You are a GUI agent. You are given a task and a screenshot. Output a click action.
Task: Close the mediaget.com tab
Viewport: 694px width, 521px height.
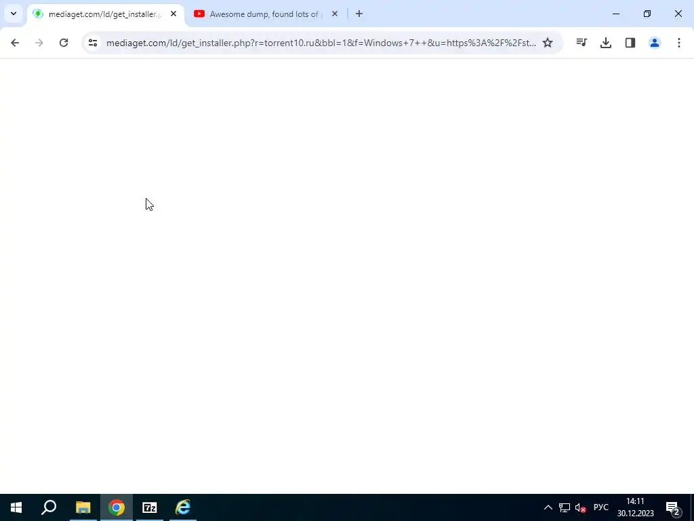point(173,14)
